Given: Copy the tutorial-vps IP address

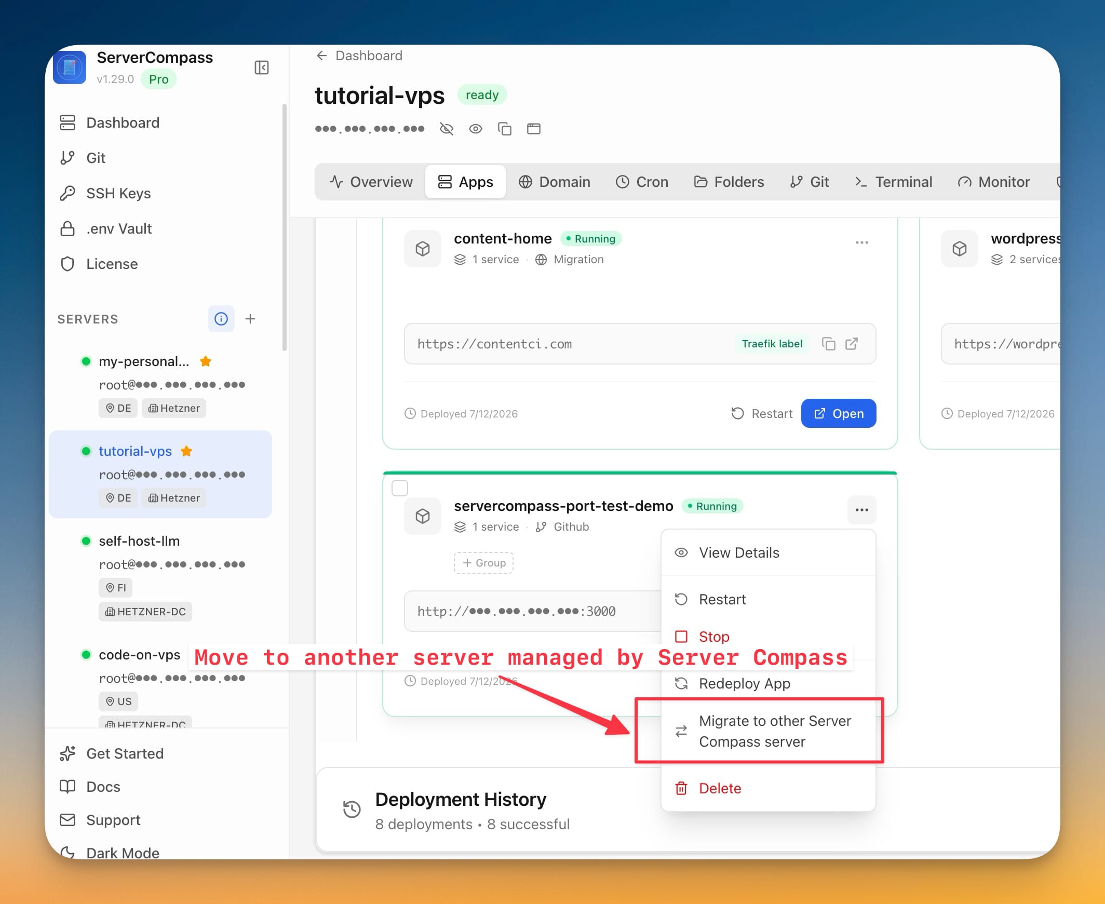Looking at the screenshot, I should point(505,129).
